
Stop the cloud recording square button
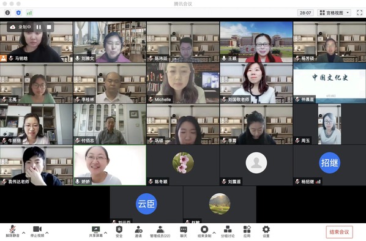49,27
